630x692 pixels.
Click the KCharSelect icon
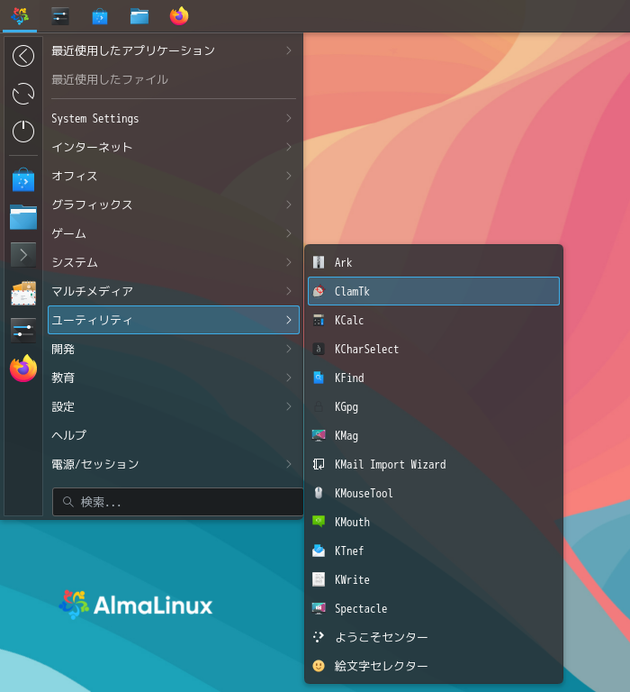coord(319,349)
